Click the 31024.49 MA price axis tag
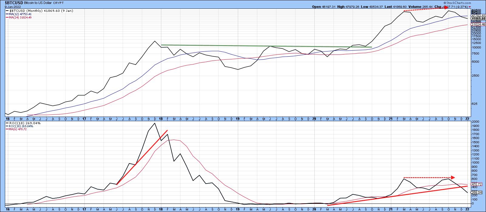Image resolution: width=486 pixels, height=212 pixels. tap(477, 25)
